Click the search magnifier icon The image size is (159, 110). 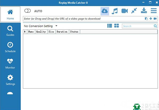pyautogui.click(x=155, y=26)
